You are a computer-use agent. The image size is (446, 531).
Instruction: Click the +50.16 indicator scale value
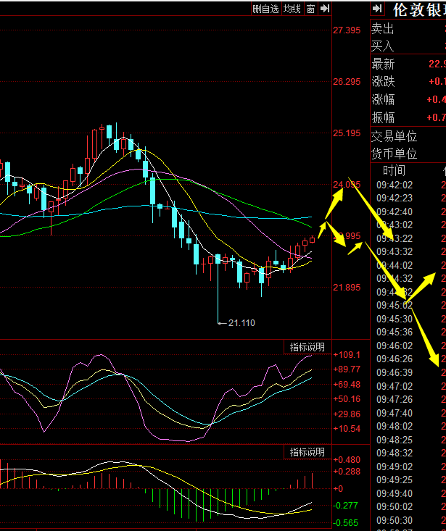(x=347, y=399)
